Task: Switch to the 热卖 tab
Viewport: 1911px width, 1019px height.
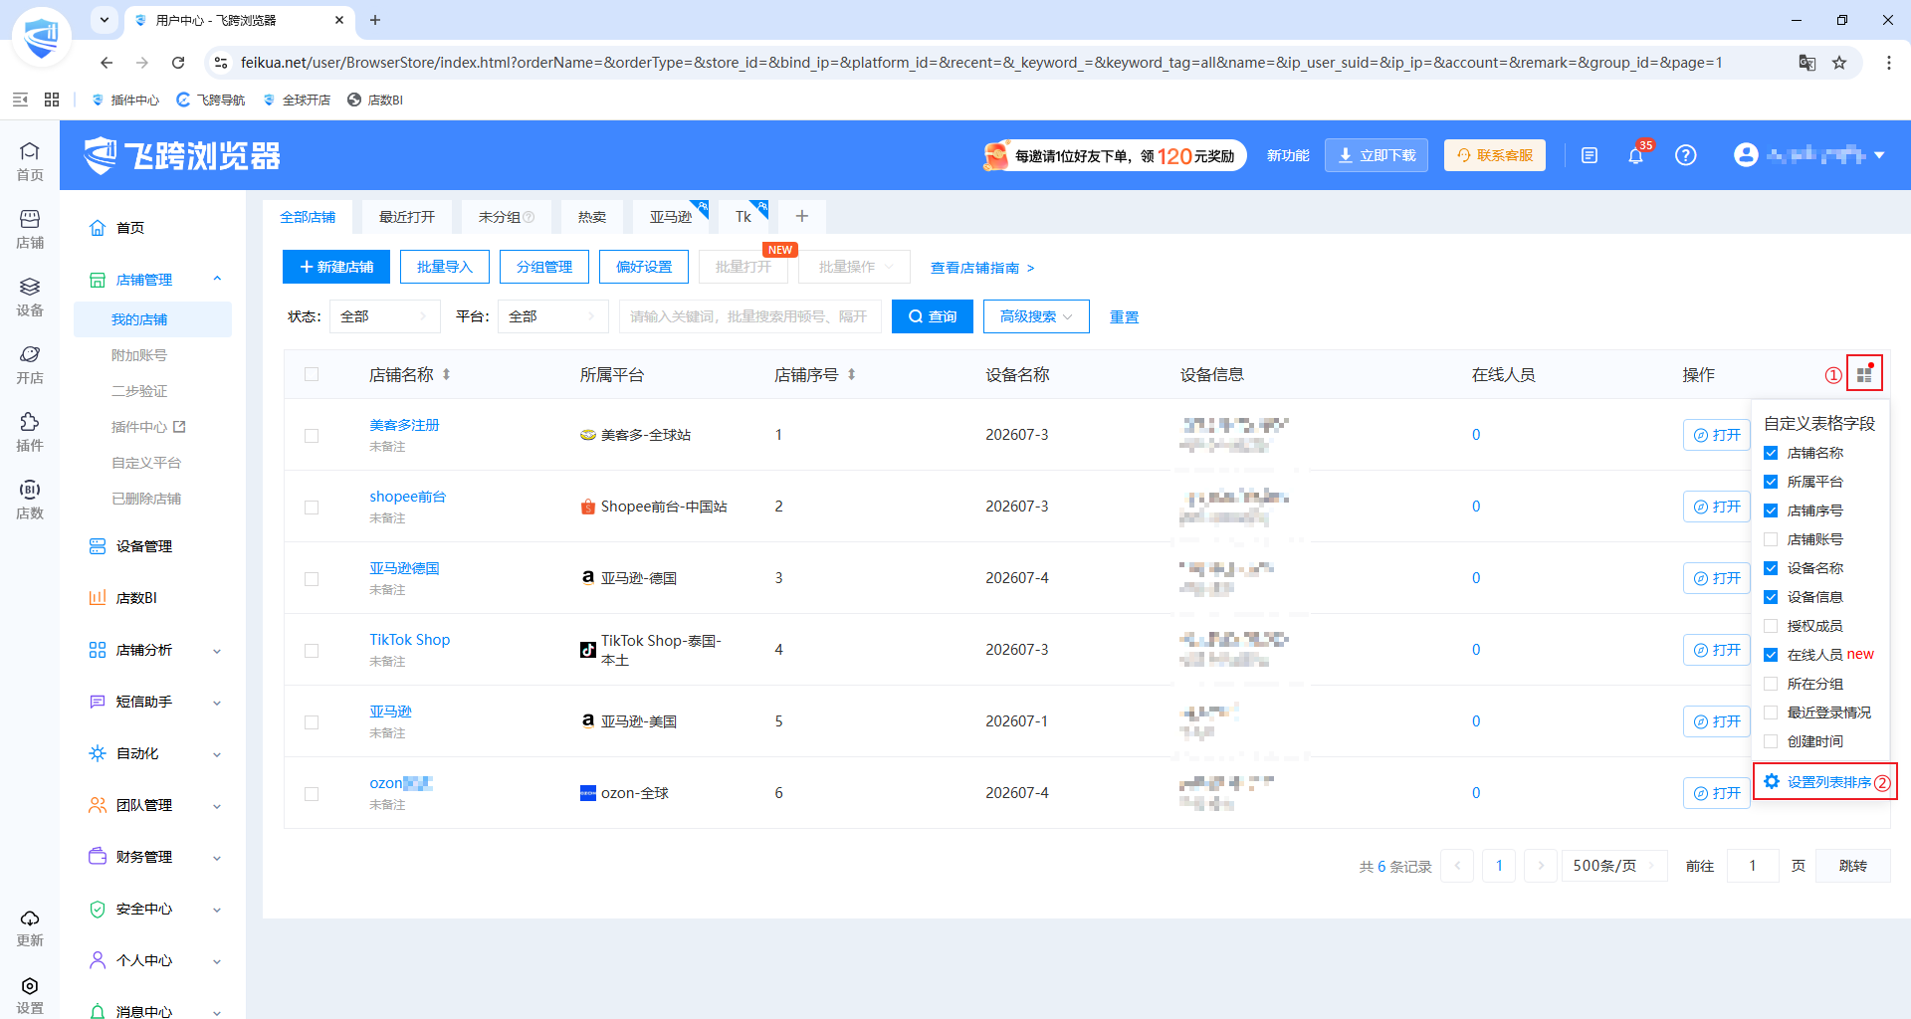Action: click(592, 217)
